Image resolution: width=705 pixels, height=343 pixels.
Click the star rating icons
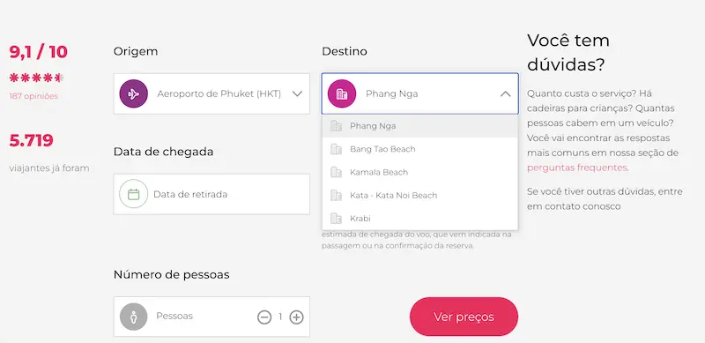(x=36, y=78)
